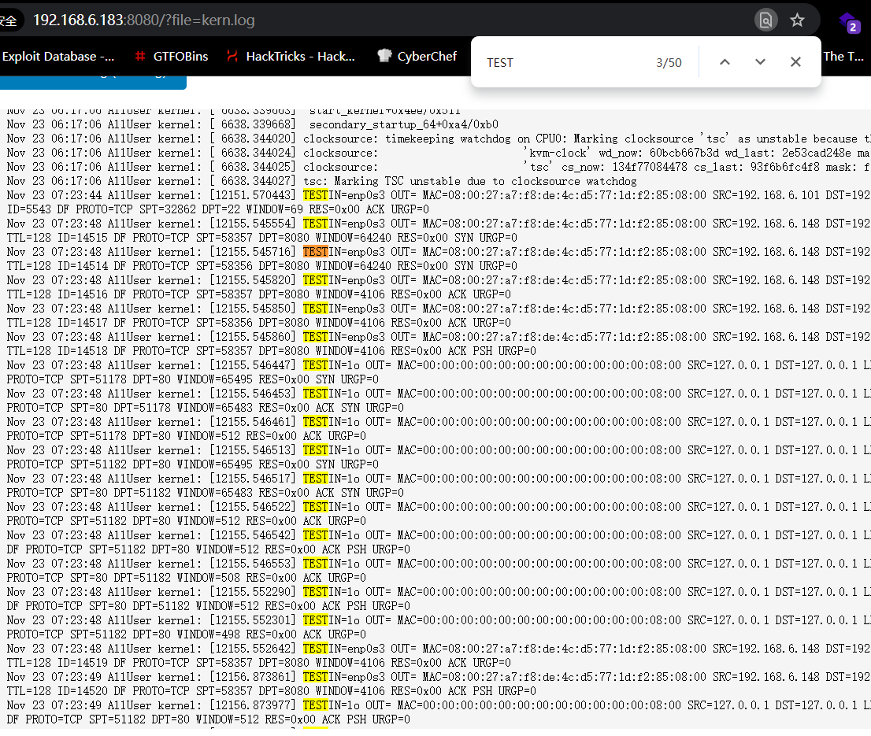Click the GTFOBins bookmark favicon
This screenshot has width=871, height=736.
click(x=140, y=56)
